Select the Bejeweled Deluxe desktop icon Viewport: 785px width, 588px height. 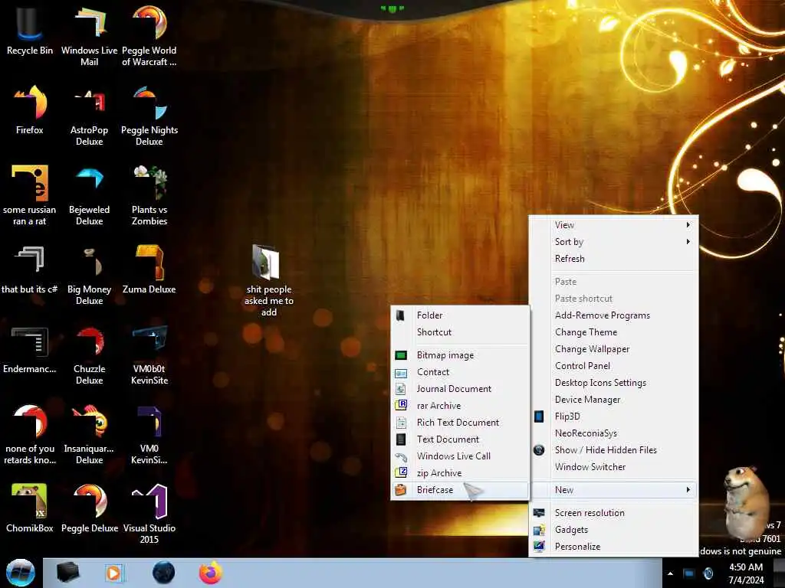(89, 195)
